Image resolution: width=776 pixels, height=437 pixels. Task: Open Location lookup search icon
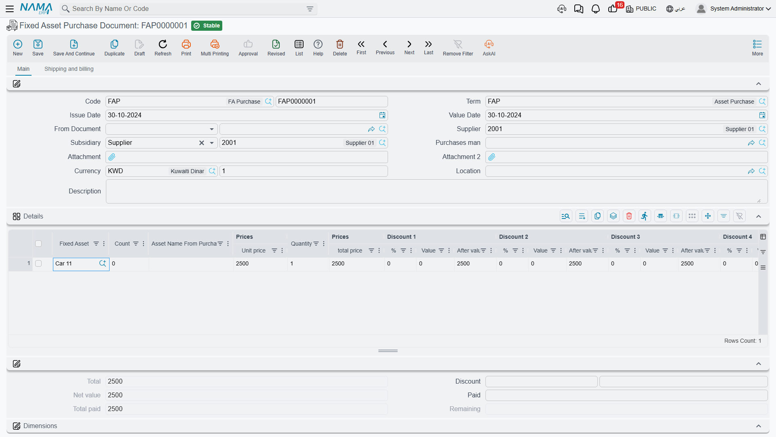[x=762, y=171]
